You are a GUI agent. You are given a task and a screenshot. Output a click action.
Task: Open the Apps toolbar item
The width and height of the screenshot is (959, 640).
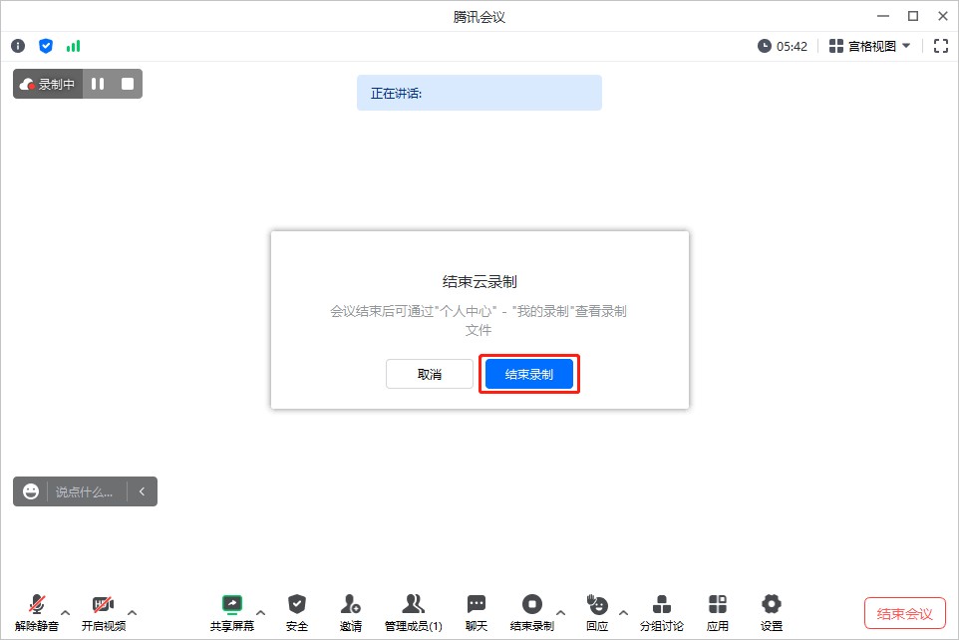(x=718, y=612)
